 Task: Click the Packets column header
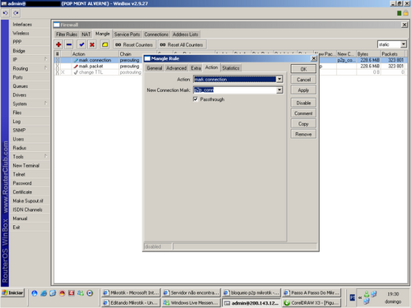(x=392, y=54)
